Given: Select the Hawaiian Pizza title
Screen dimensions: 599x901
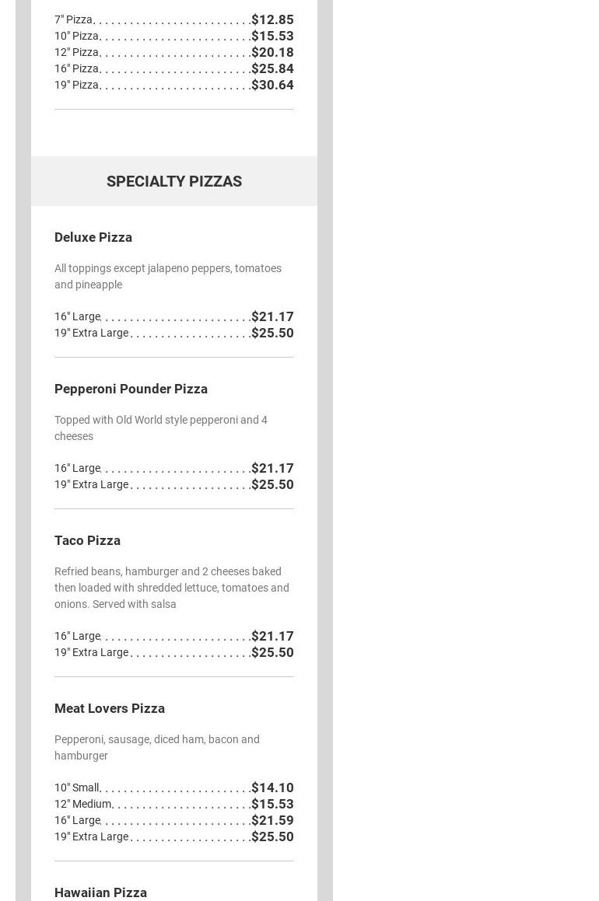Looking at the screenshot, I should (x=100, y=892).
